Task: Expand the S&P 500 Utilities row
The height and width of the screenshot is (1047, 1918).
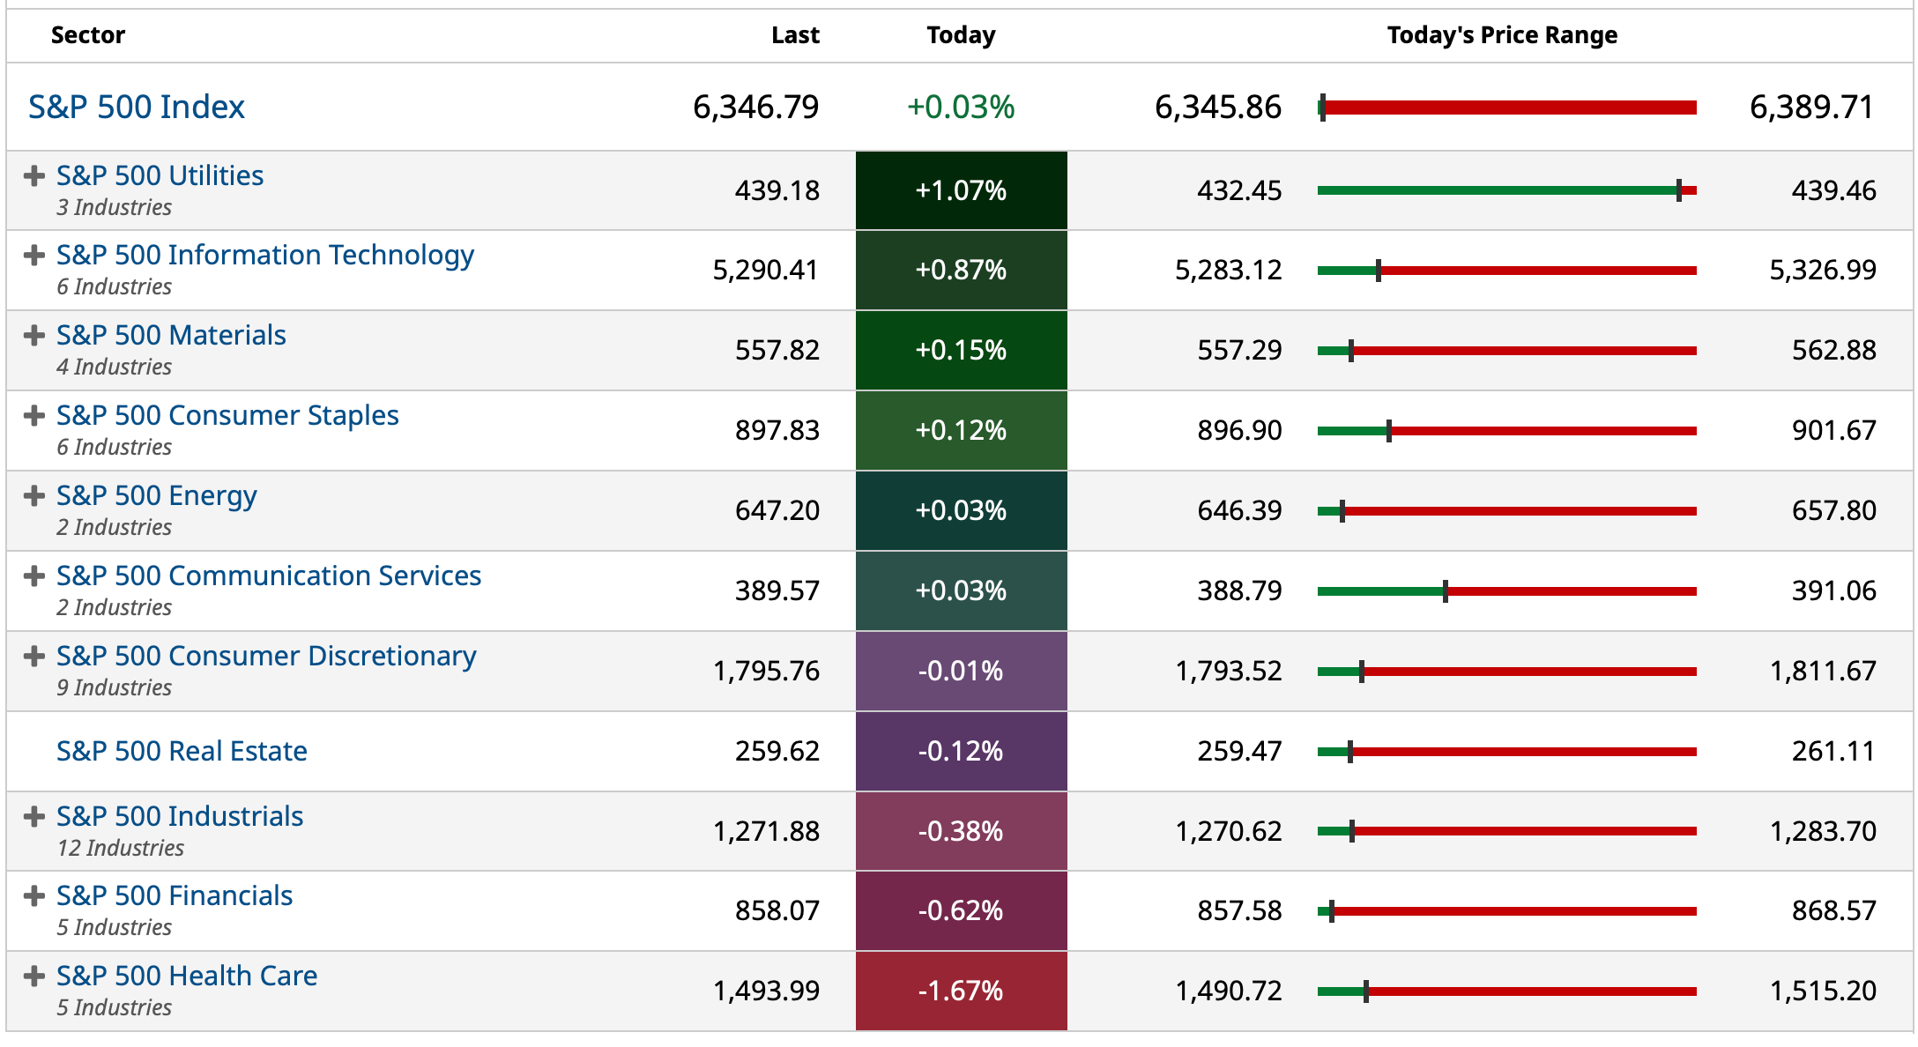Action: click(x=34, y=176)
